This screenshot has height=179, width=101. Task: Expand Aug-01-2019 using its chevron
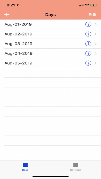coord(96,24)
